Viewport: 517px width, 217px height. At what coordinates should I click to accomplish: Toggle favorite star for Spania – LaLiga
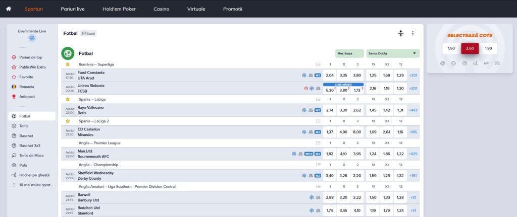tap(68, 99)
